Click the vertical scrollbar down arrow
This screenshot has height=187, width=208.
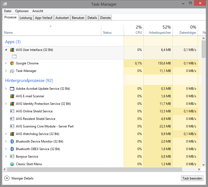pos(203,165)
